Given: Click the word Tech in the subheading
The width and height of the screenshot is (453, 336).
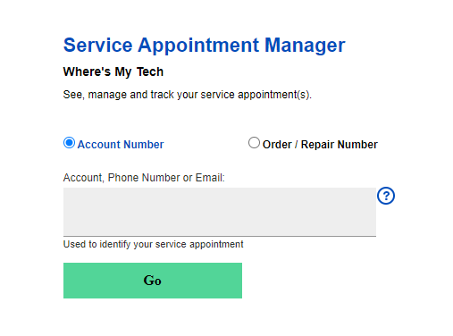Looking at the screenshot, I should pos(150,71).
